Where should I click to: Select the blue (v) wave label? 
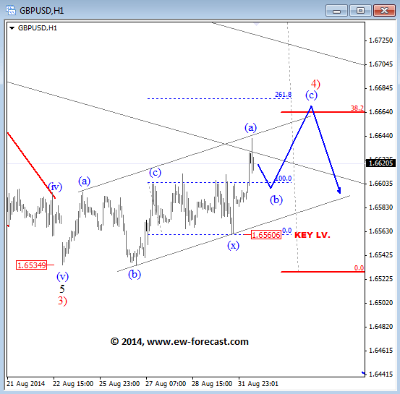(62, 276)
